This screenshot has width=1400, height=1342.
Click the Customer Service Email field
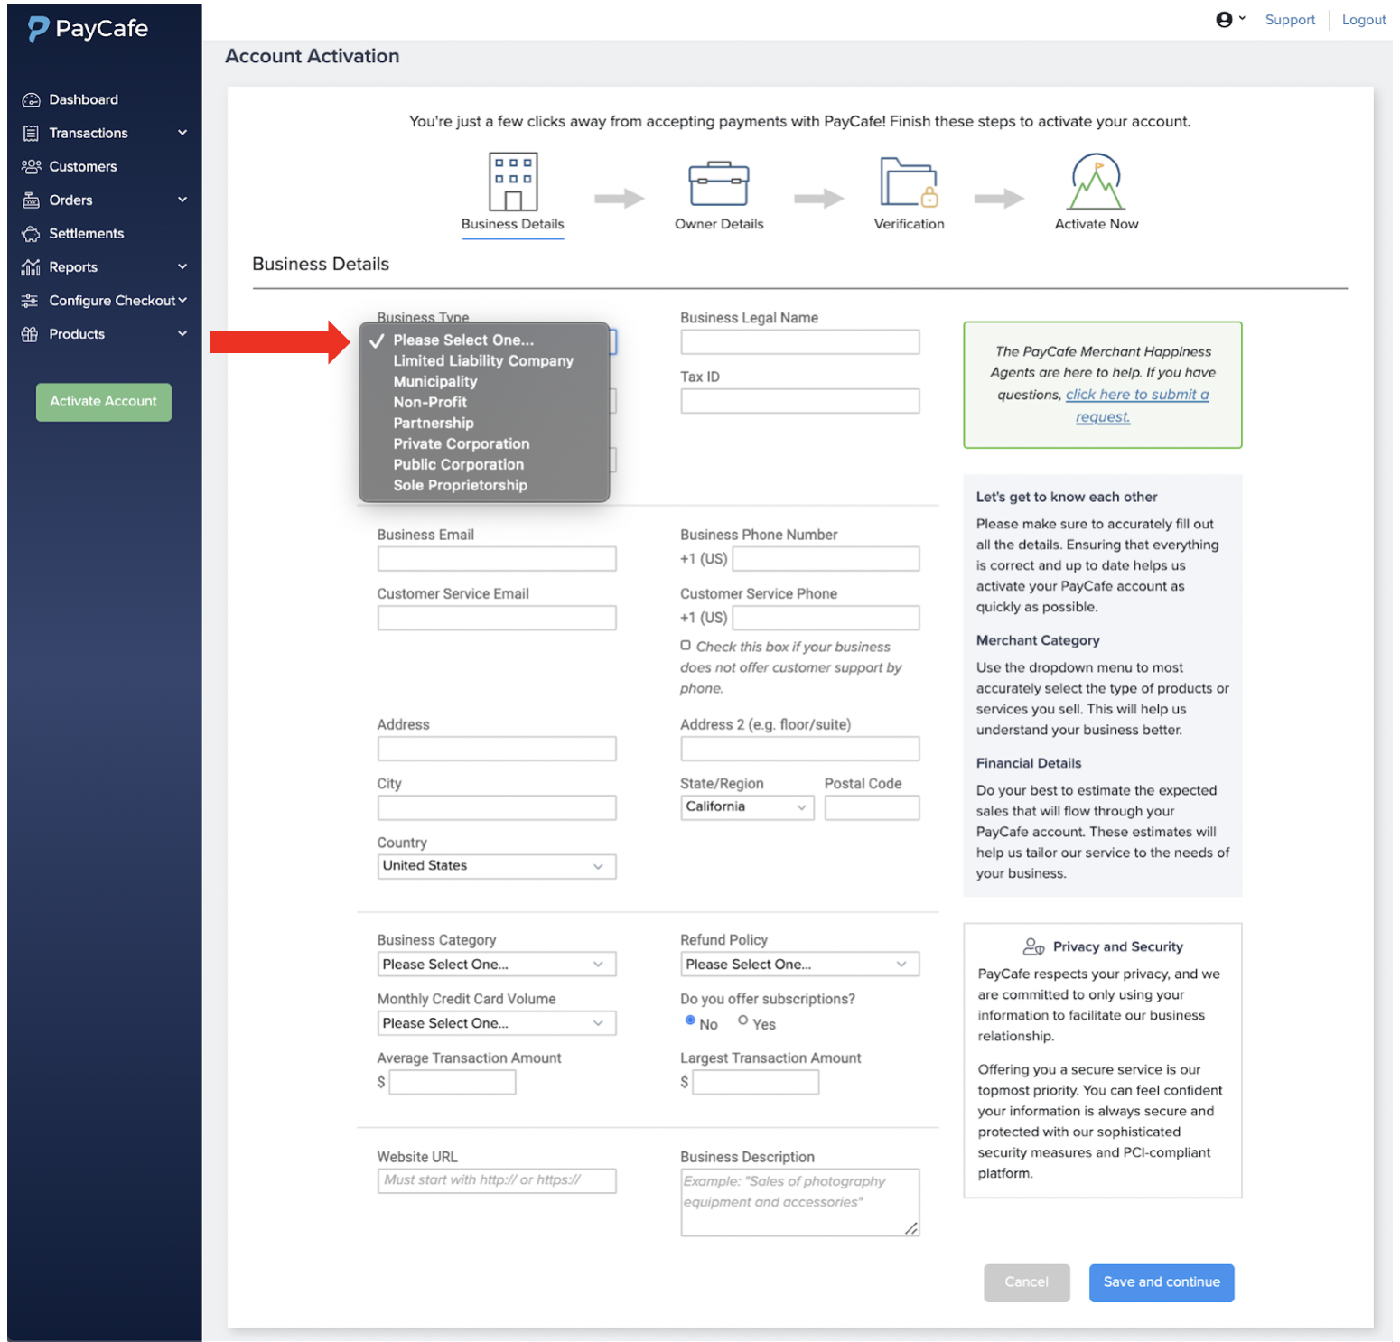click(x=497, y=618)
